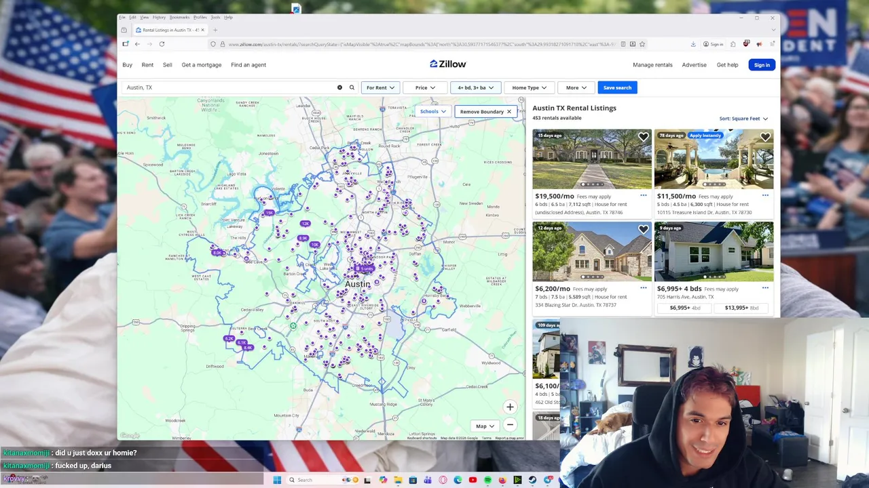Open the browser Bookmarks menu

pyautogui.click(x=179, y=17)
